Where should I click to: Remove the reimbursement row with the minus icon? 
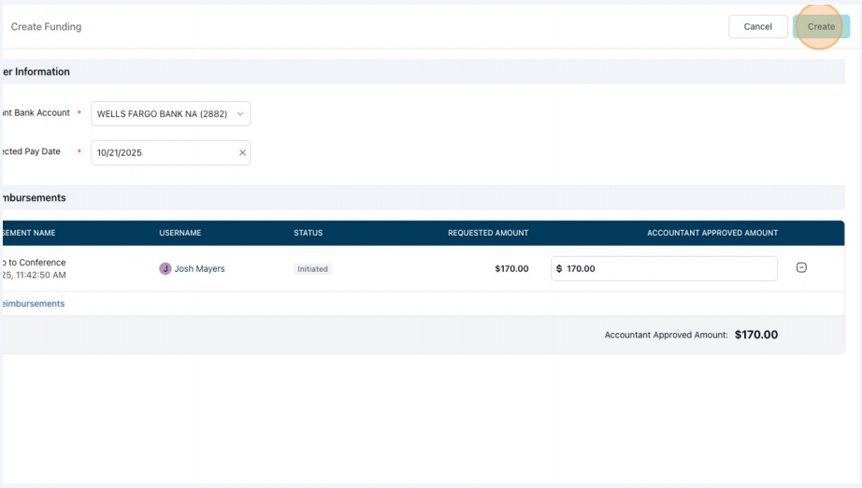801,267
